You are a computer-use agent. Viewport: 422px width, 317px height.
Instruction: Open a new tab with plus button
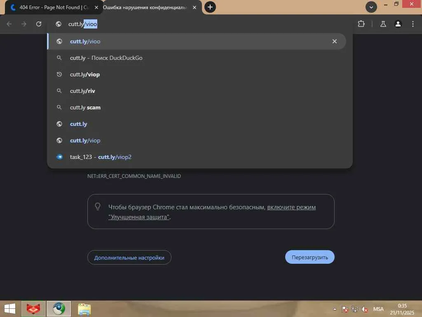[x=210, y=7]
